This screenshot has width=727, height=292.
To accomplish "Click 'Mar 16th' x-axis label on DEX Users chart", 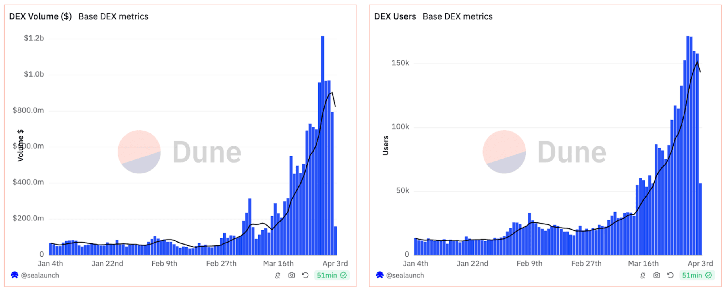I will (643, 263).
